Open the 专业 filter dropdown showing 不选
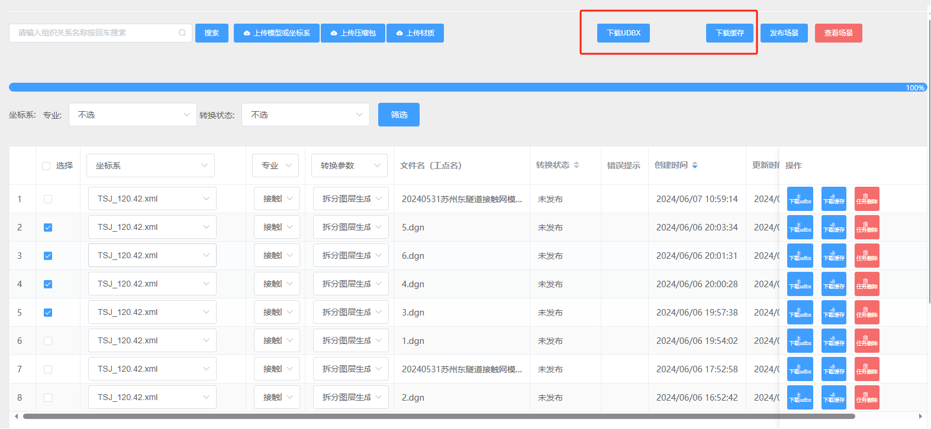Screen dimensions: 931x429 133,115
